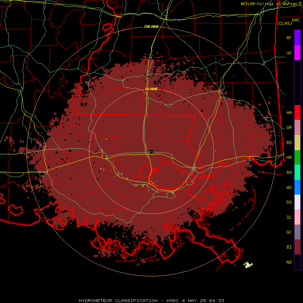Click the HR legend label
This screenshot has height=303, width=303.
pyautogui.click(x=289, y=158)
